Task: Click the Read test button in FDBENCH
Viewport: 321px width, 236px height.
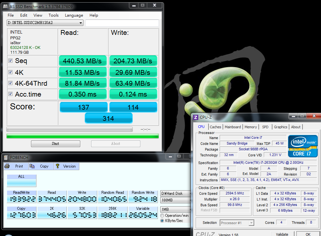Action: tap(52, 197)
